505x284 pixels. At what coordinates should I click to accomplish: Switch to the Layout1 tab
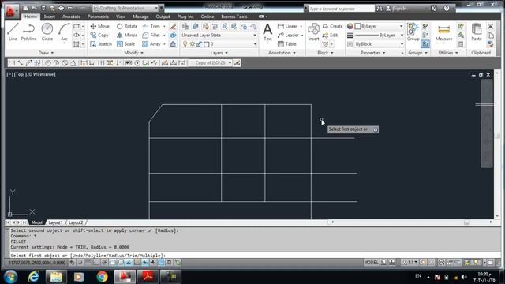click(55, 222)
